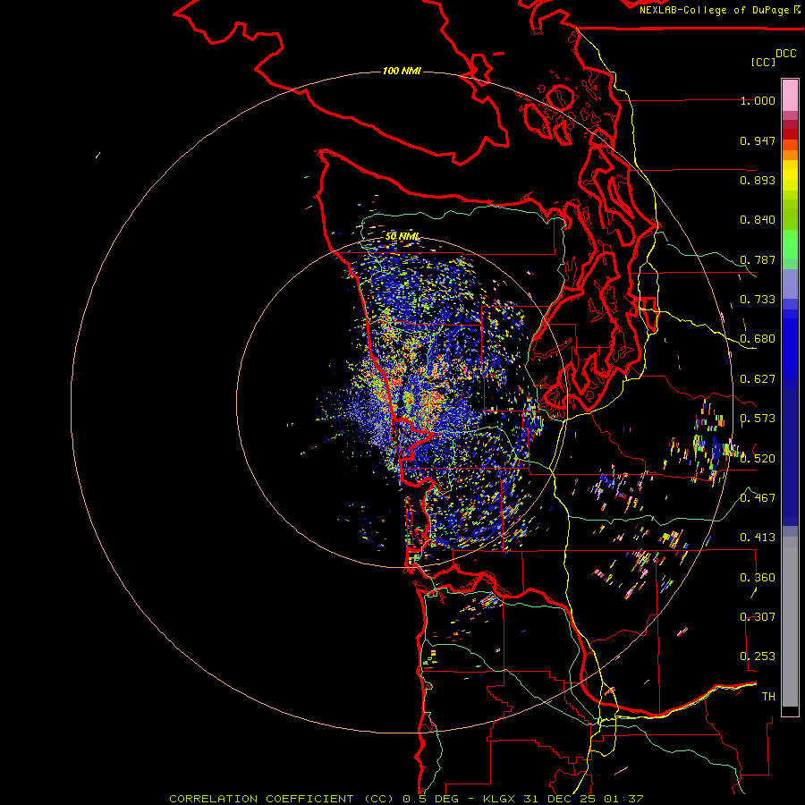Click the 0.467 scale value
This screenshot has height=805, width=805.
(x=758, y=498)
